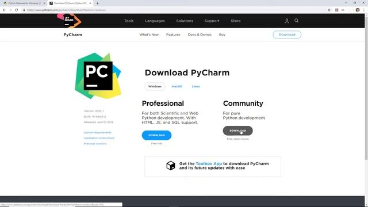Open Installation instructions link
This screenshot has height=207, width=368.
point(99,138)
